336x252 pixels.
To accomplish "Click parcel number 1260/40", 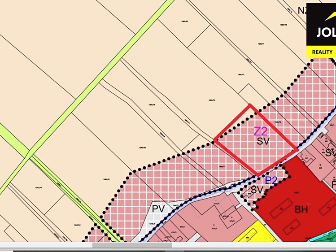I will pyautogui.click(x=284, y=25).
